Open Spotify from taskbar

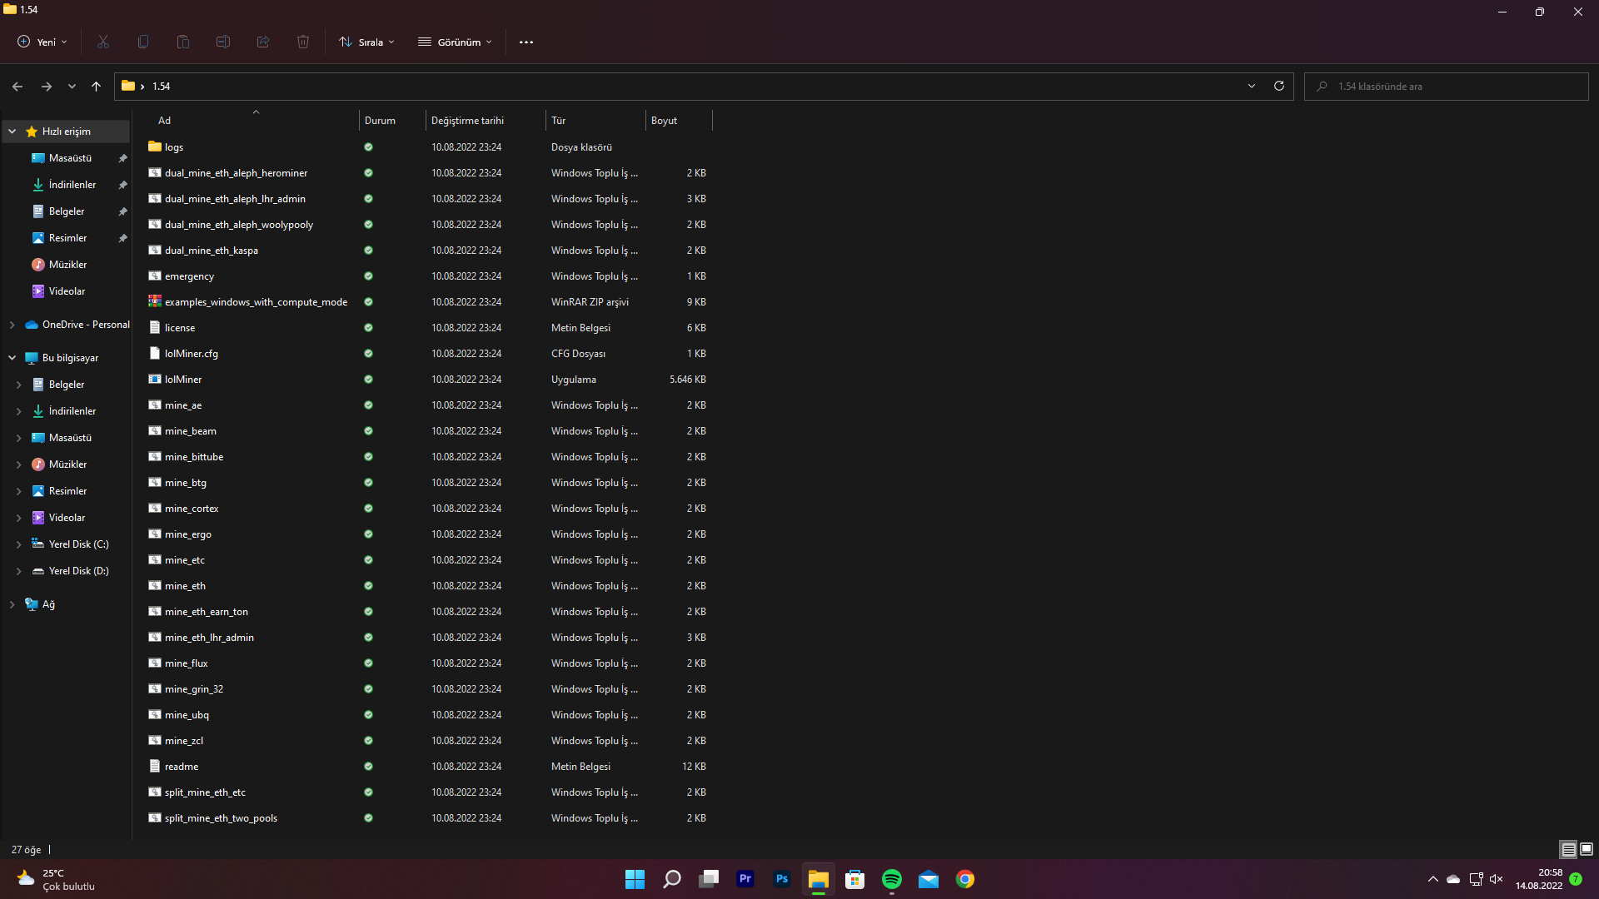pos(892,879)
